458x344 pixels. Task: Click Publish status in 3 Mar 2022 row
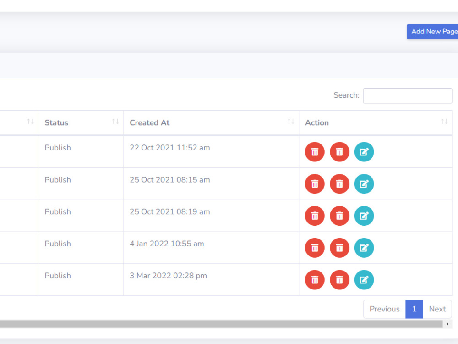58,276
